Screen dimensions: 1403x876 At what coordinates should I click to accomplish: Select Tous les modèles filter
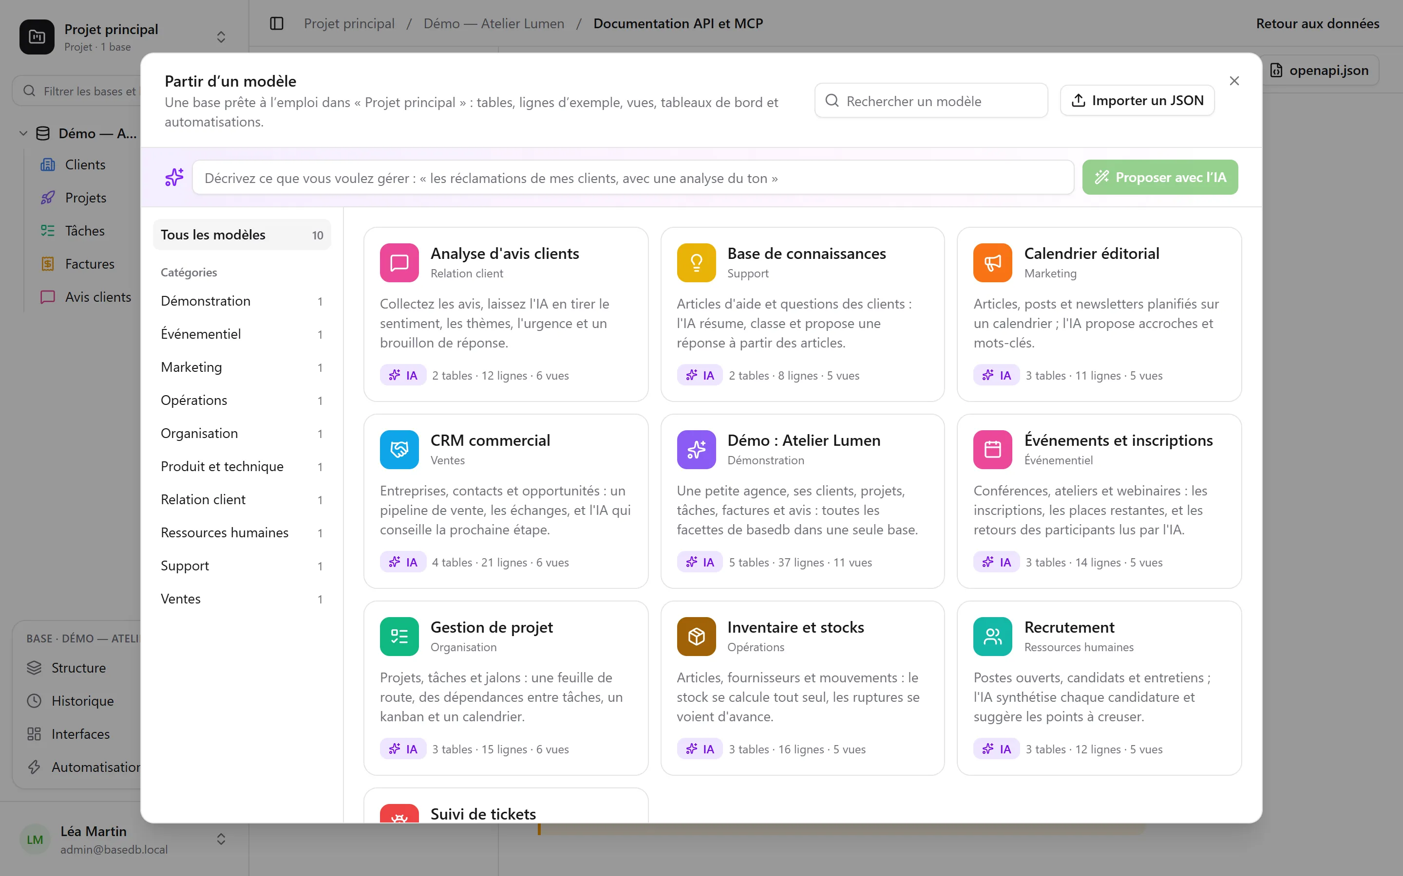pos(242,235)
